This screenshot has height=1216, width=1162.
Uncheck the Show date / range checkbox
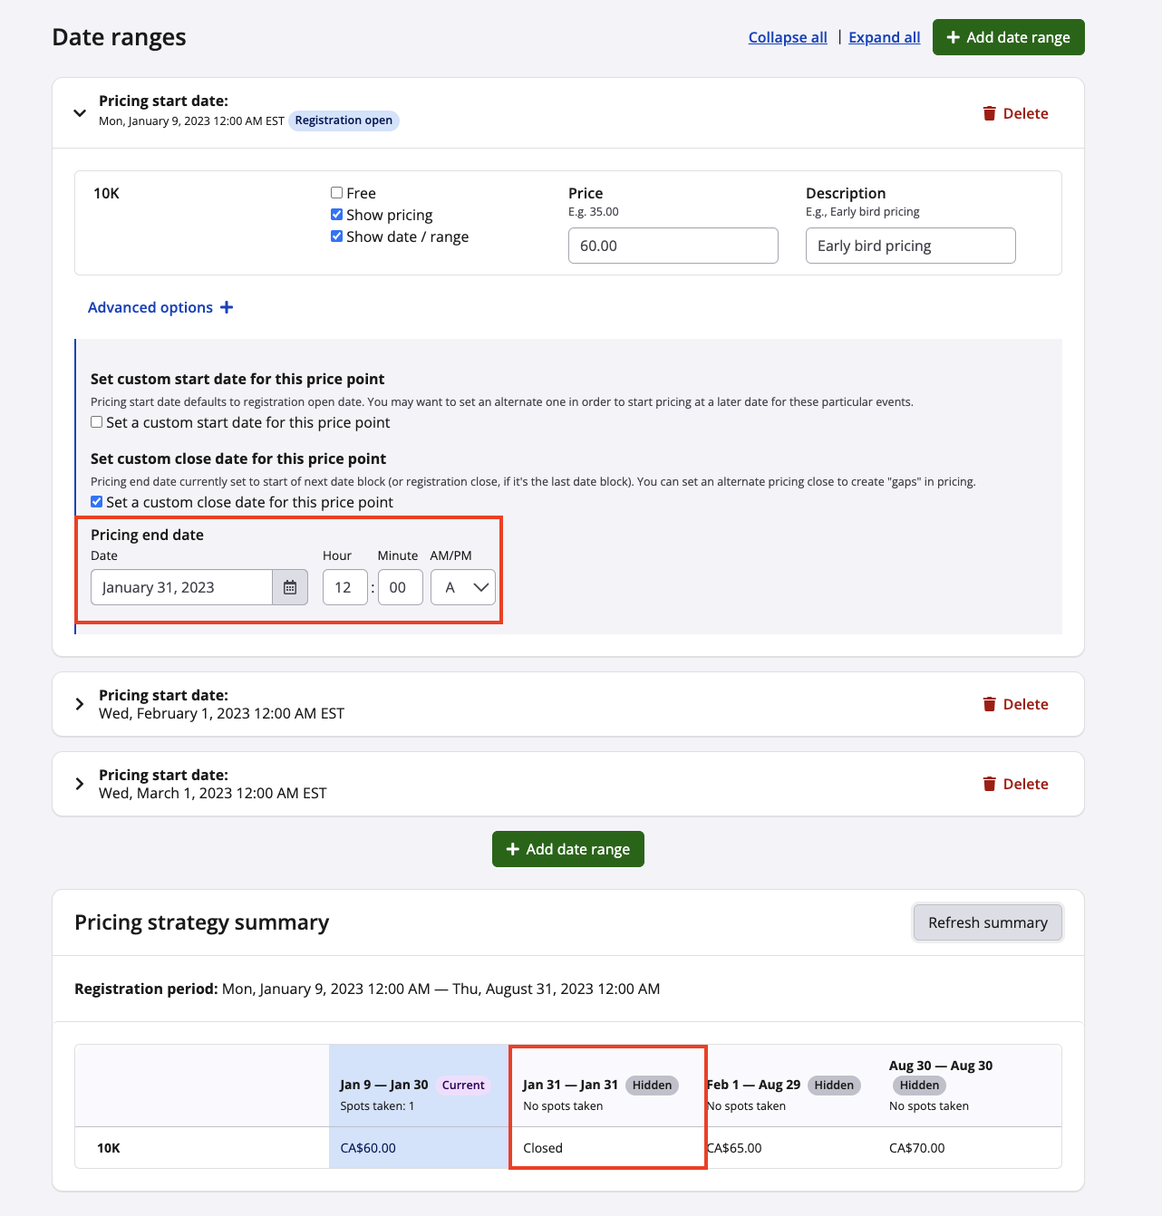tap(337, 236)
